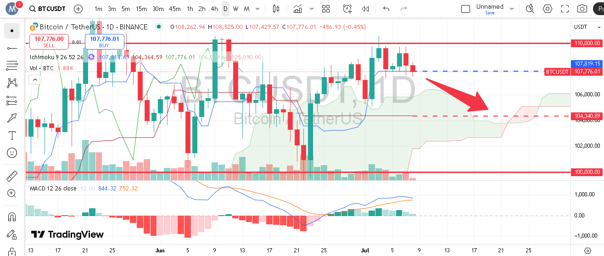The height and width of the screenshot is (256, 604).
Task: Click the 100,000.00 price line label
Action: point(586,172)
